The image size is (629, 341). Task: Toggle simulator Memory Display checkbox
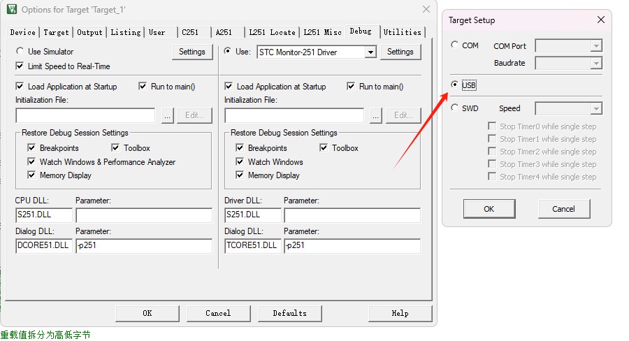31,175
